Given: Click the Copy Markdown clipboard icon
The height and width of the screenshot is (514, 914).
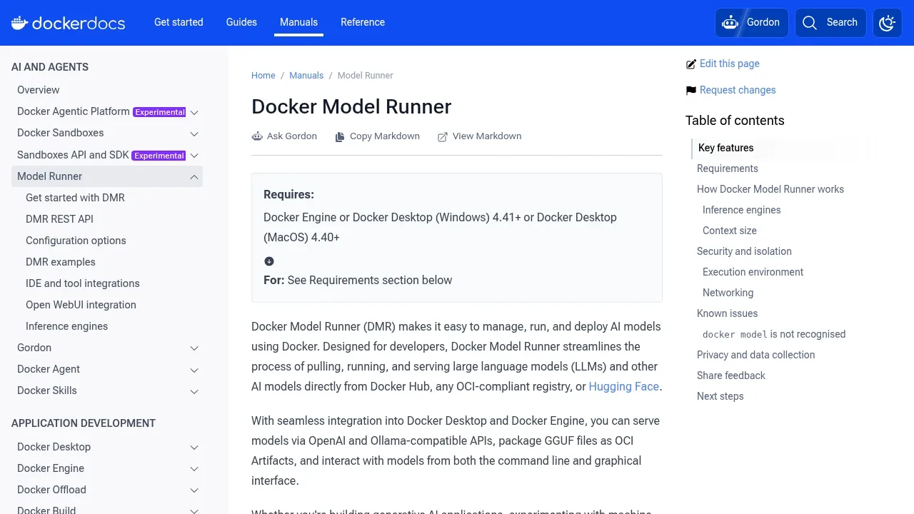Looking at the screenshot, I should tap(340, 136).
